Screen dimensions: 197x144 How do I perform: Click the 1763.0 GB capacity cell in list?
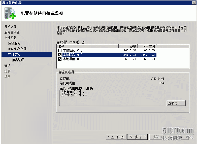129,55
